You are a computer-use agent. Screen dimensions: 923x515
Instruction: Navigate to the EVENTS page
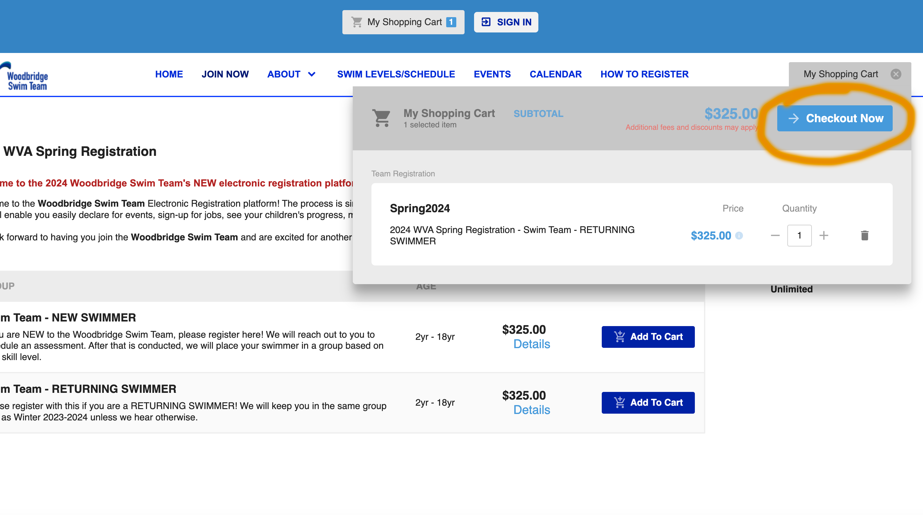click(492, 74)
